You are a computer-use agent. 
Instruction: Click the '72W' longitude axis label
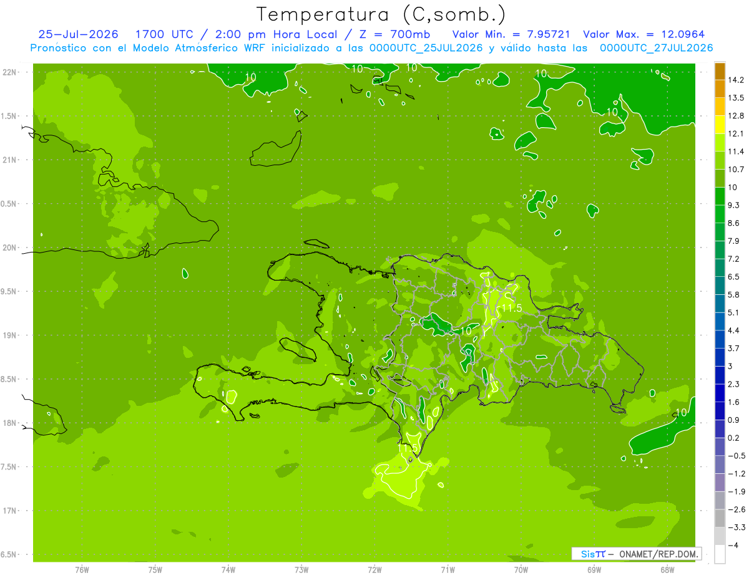click(374, 569)
